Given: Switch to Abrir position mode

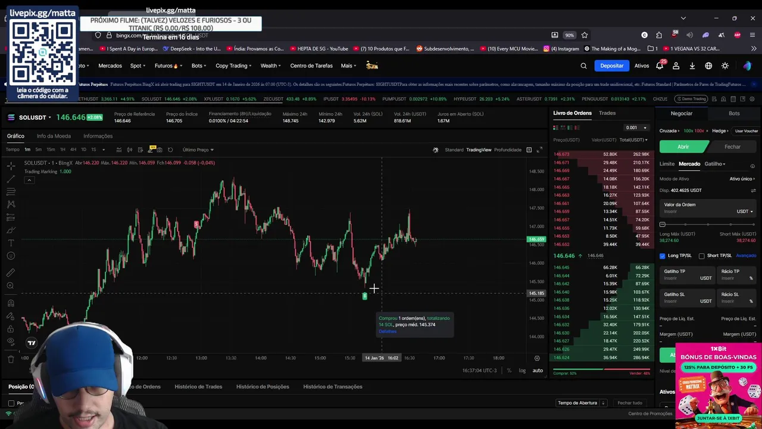Looking at the screenshot, I should coord(683,147).
